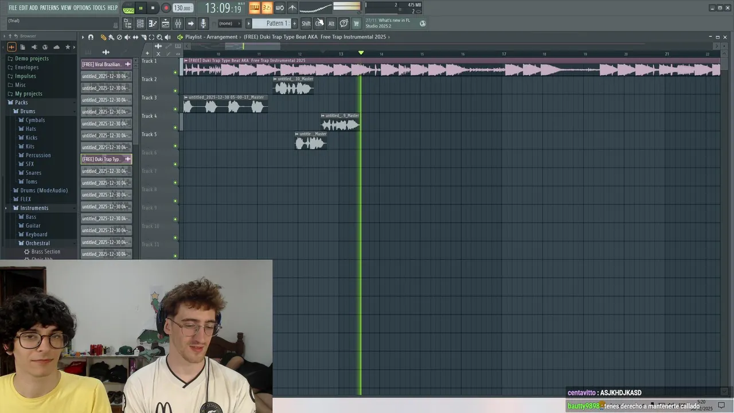Toggle the 3.2.1 countdown before recording icon
Viewport: 734px width, 413px height.
(267, 7)
